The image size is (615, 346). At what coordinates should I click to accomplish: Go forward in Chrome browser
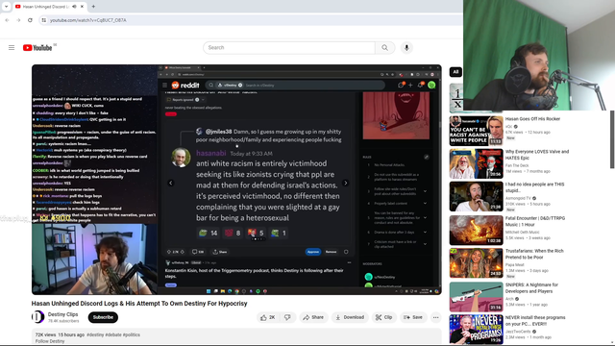pyautogui.click(x=18, y=20)
